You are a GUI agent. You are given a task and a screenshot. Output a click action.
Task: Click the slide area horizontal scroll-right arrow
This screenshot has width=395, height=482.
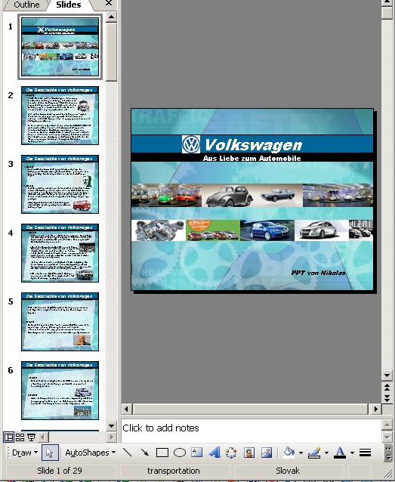(x=375, y=409)
